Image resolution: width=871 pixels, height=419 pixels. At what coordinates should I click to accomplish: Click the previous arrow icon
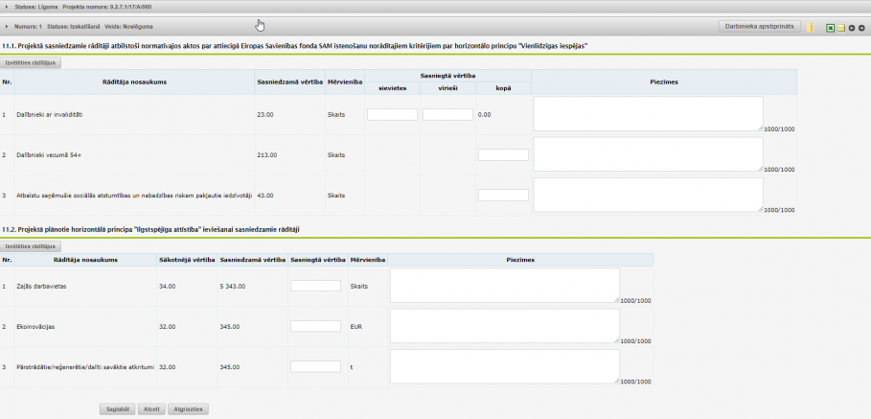[851, 28]
